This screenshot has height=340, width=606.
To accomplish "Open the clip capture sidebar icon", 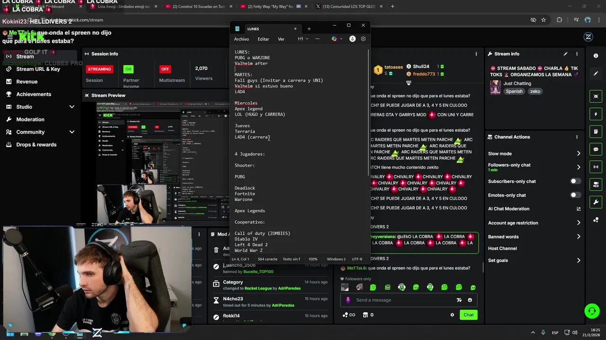I will tap(596, 96).
